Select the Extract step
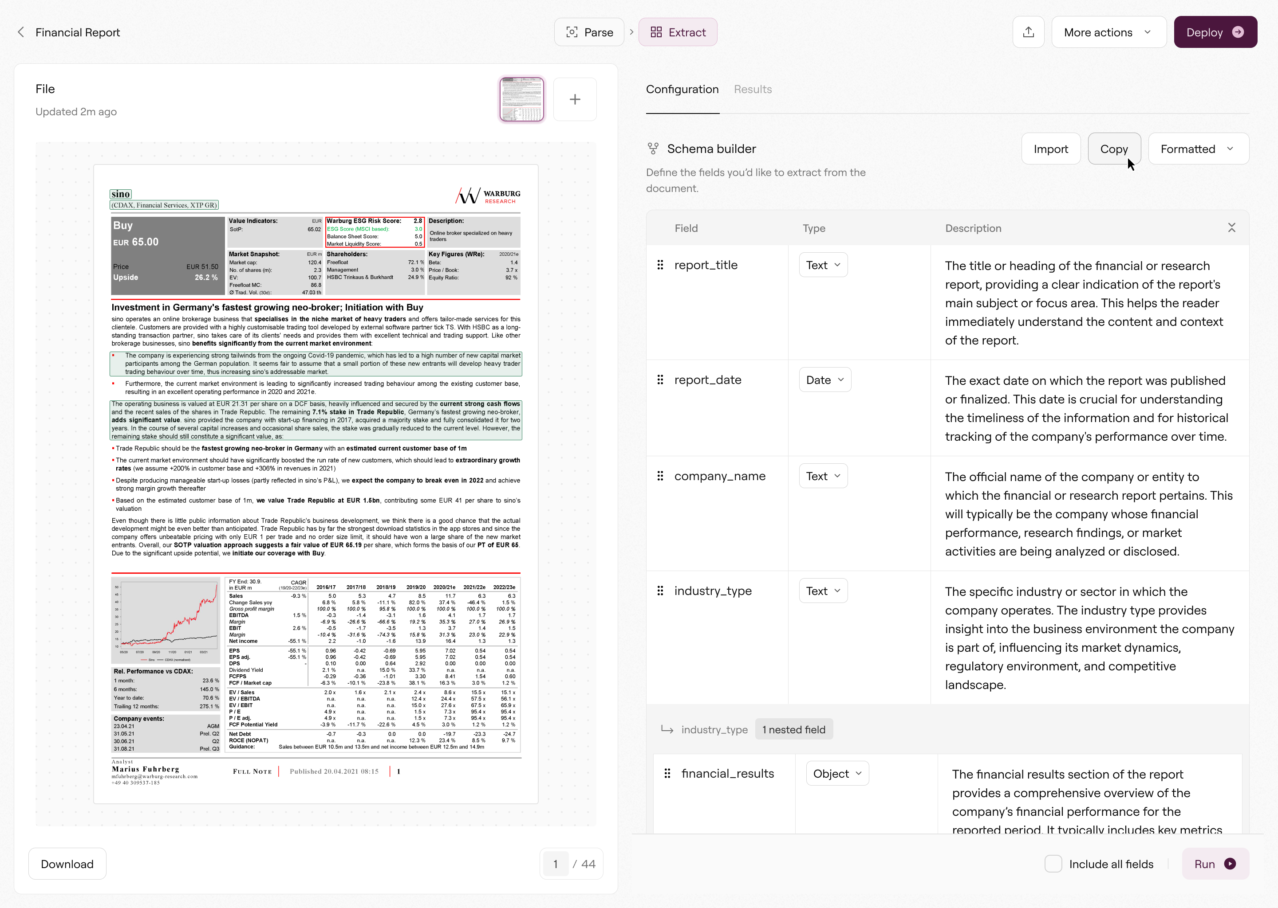Screen dimensions: 1278x908 click(x=678, y=32)
